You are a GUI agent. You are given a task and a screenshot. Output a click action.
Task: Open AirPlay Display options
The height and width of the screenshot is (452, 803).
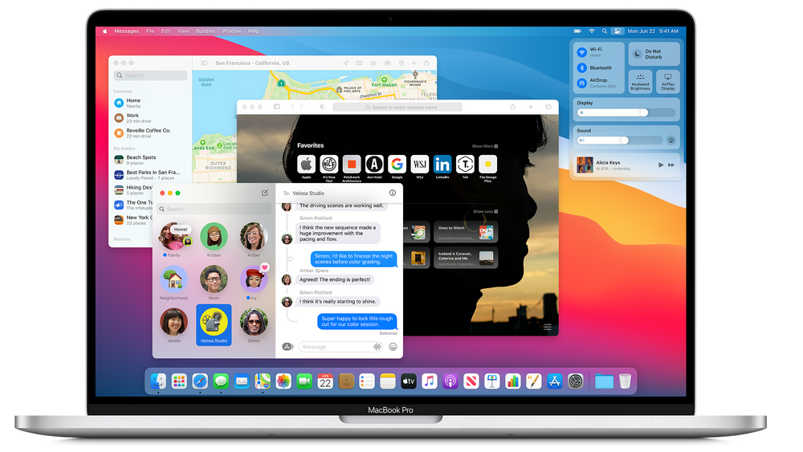point(668,82)
